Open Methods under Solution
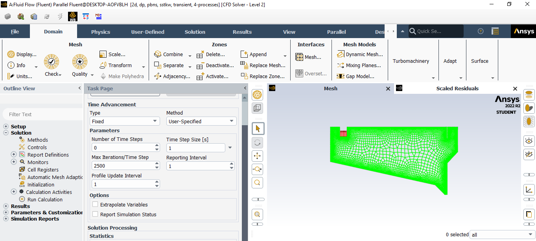The height and width of the screenshot is (241, 536). 38,140
